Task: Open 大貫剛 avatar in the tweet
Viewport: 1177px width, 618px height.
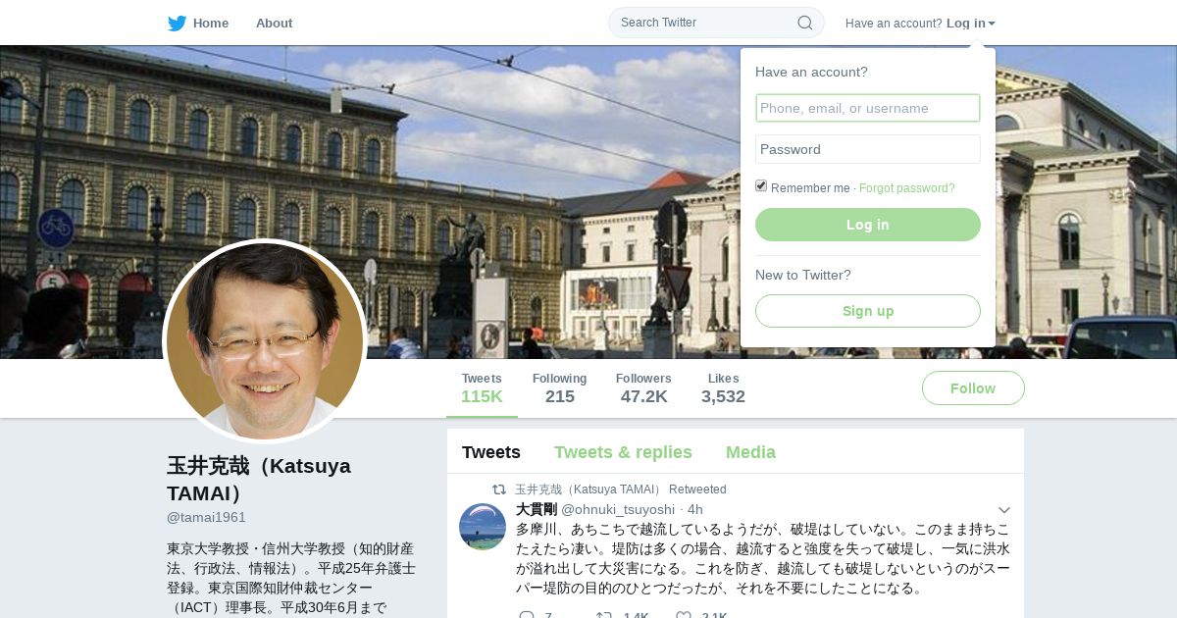Action: (483, 527)
